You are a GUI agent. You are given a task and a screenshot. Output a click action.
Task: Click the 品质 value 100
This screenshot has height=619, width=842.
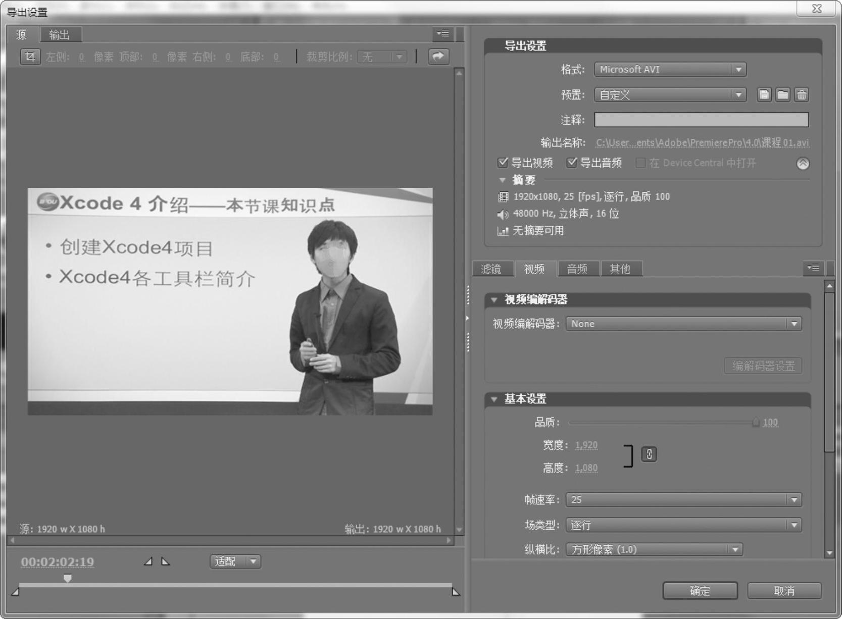coord(770,423)
